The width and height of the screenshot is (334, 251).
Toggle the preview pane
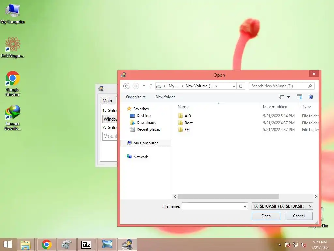(x=299, y=97)
